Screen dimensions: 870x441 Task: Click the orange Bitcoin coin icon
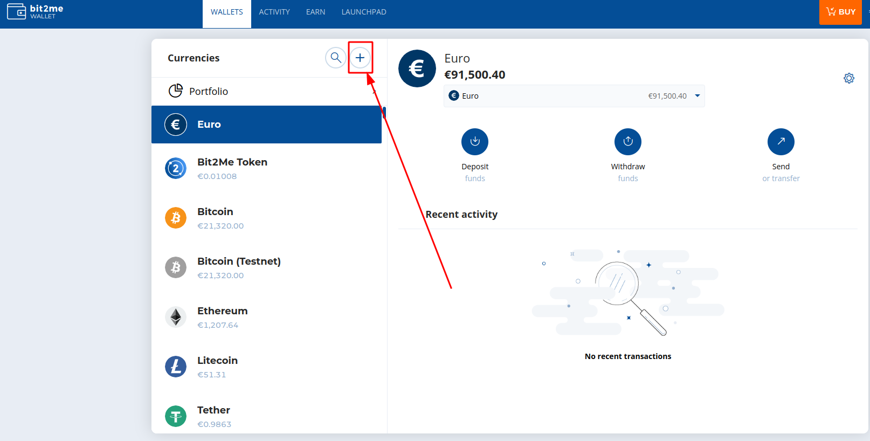pyautogui.click(x=176, y=218)
